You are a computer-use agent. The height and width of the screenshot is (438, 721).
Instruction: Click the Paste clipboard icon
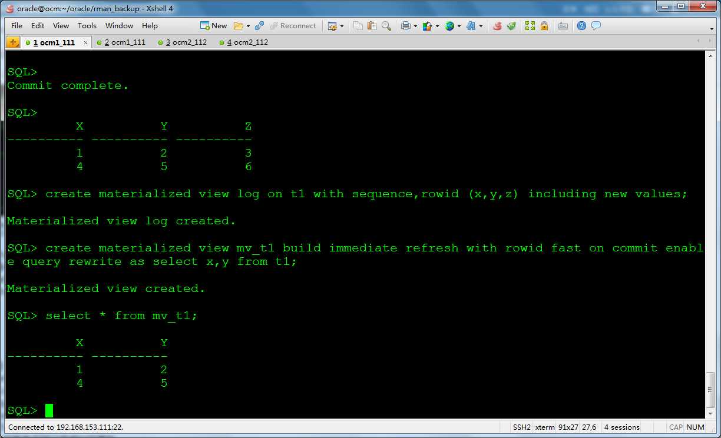pyautogui.click(x=372, y=26)
